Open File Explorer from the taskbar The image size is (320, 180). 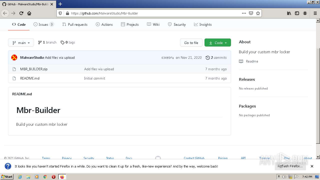pos(28,177)
